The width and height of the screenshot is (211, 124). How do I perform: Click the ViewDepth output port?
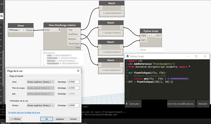74,44
